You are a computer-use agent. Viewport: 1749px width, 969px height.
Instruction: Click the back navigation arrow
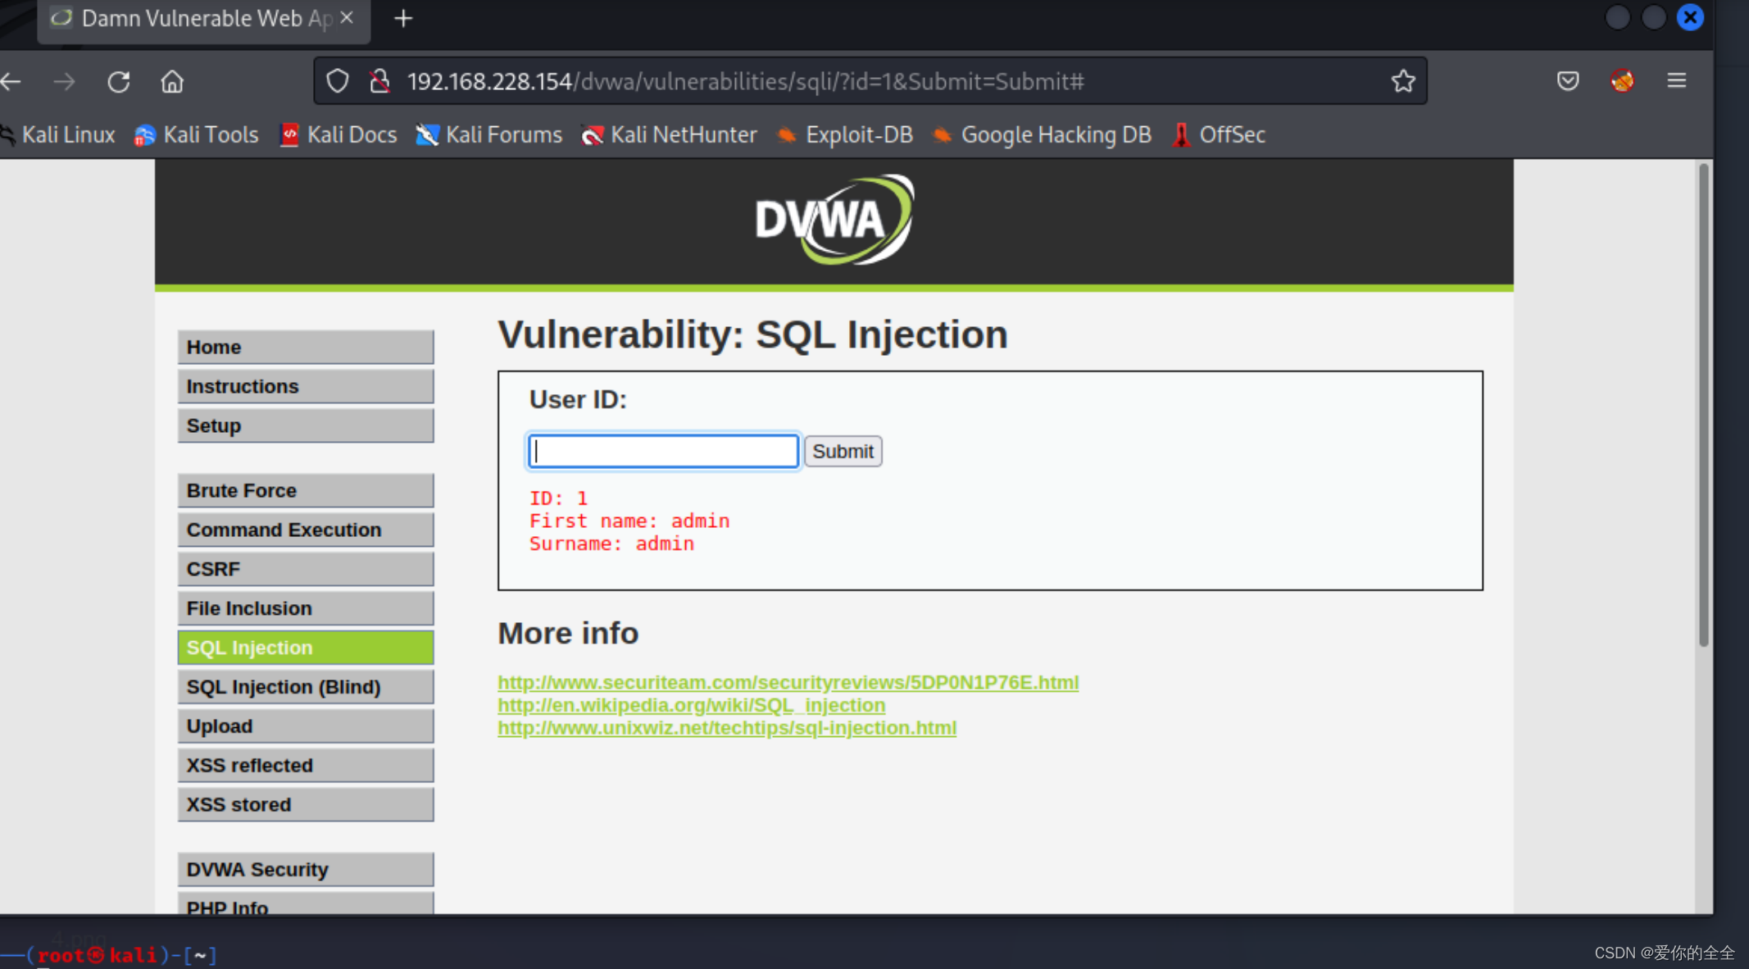(11, 81)
